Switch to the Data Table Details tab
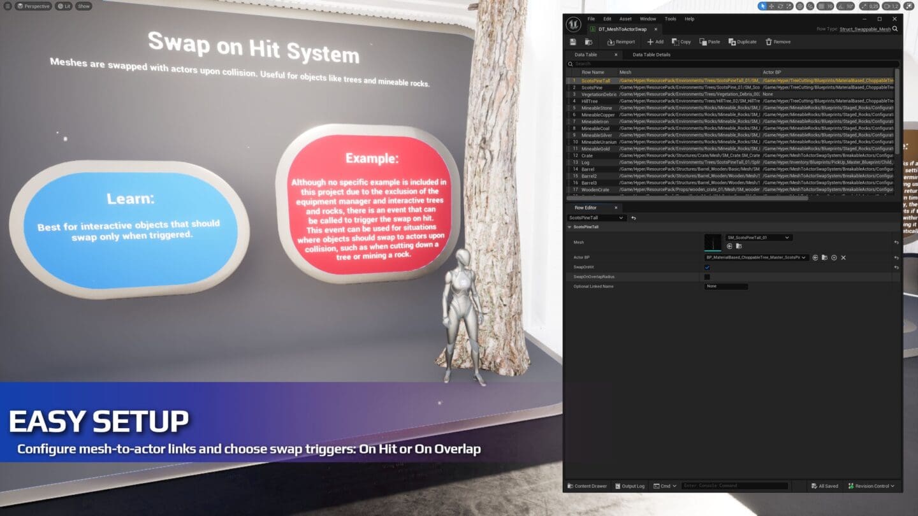 pos(652,55)
